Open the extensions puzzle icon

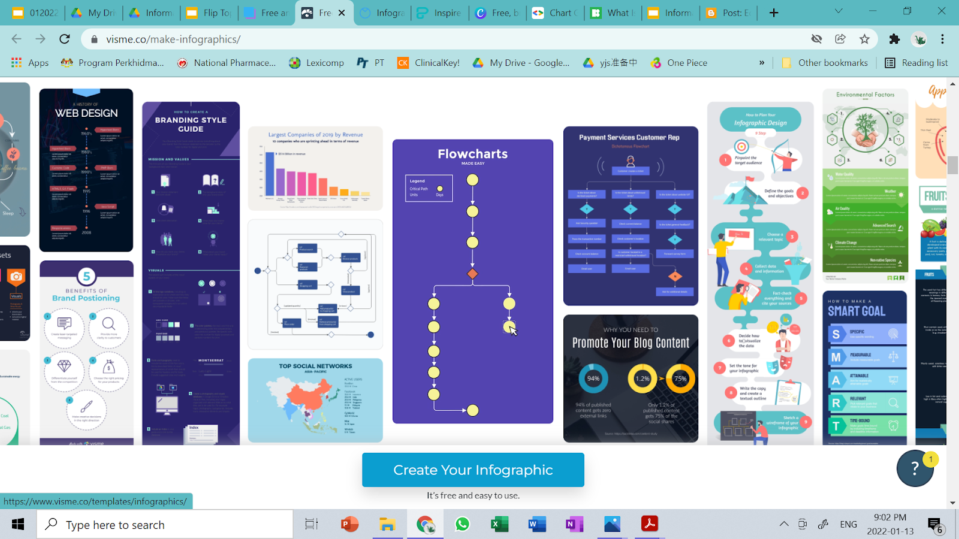click(x=894, y=39)
